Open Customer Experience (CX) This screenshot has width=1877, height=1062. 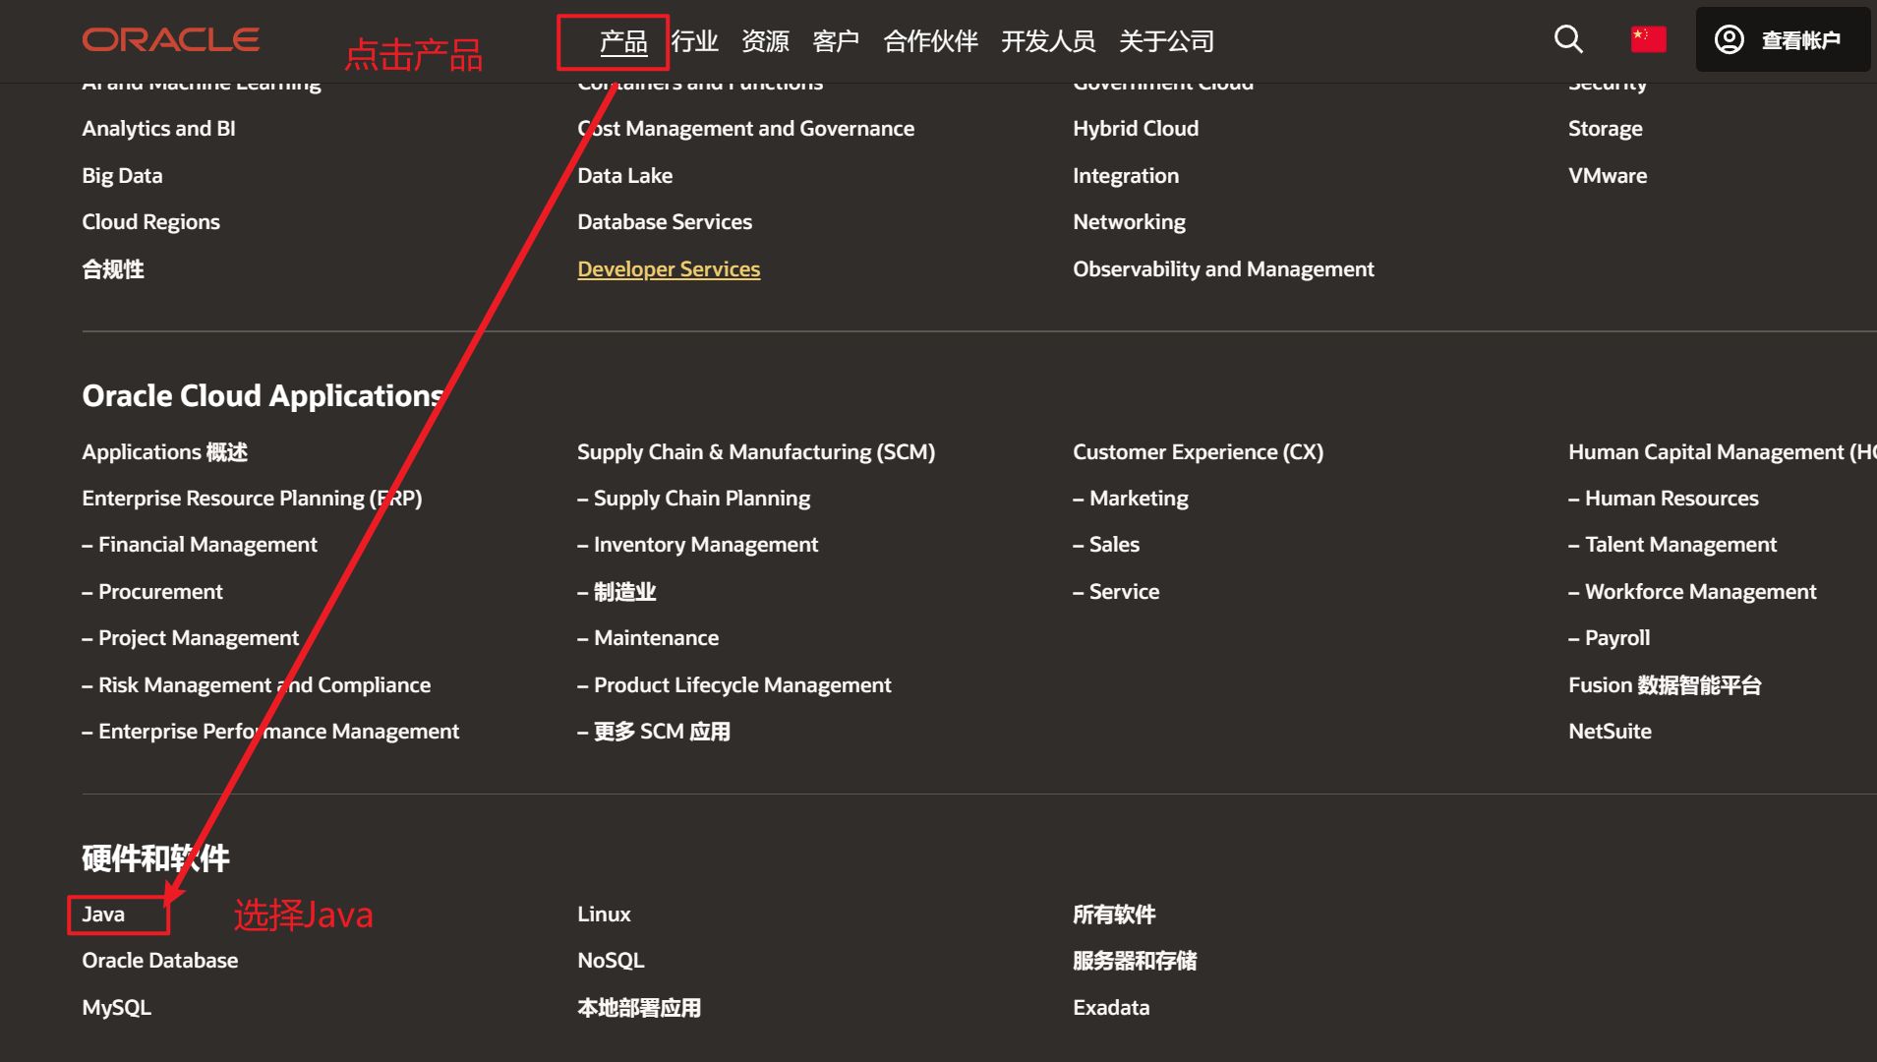(1199, 452)
